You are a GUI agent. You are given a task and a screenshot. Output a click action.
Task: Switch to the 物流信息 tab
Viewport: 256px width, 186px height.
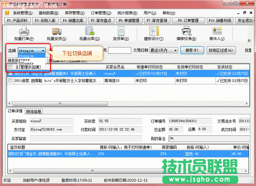coord(33,111)
